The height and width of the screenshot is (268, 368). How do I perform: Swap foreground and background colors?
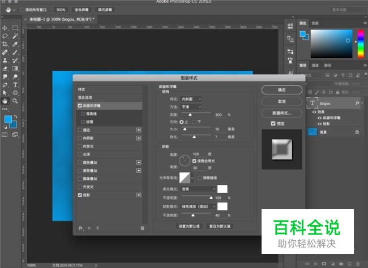click(15, 116)
